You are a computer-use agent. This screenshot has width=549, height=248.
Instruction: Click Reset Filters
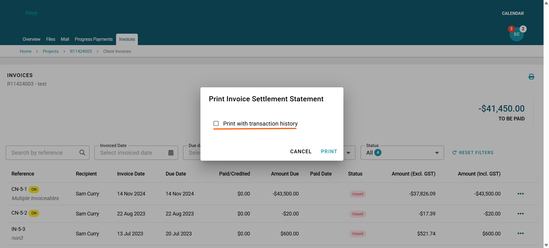pos(473,153)
